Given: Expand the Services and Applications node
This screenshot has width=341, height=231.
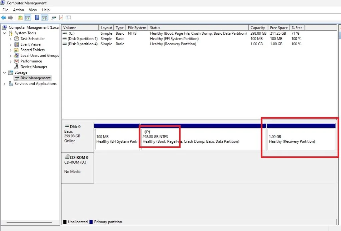Looking at the screenshot, I should [x=5, y=84].
